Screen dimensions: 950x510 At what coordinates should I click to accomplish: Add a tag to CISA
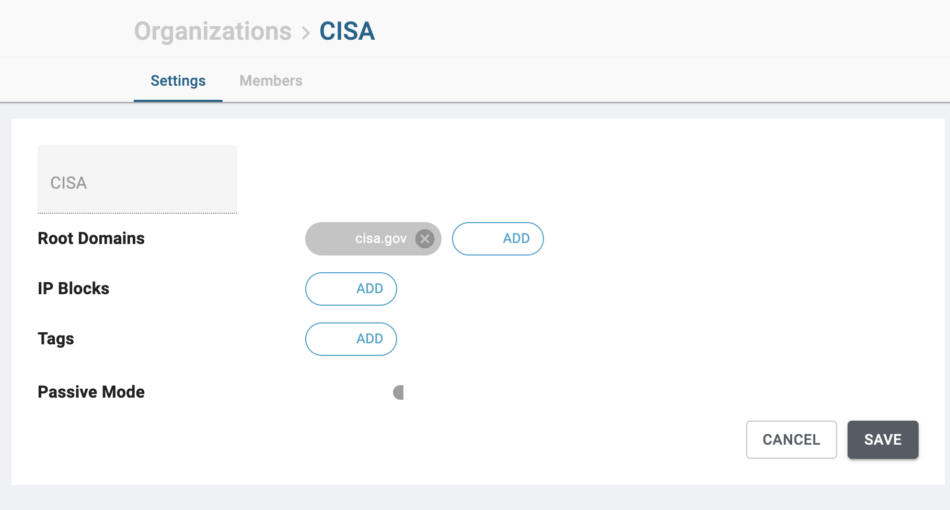351,339
